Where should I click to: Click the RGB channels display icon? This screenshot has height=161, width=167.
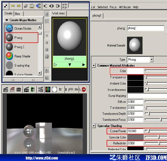(x=48, y=89)
